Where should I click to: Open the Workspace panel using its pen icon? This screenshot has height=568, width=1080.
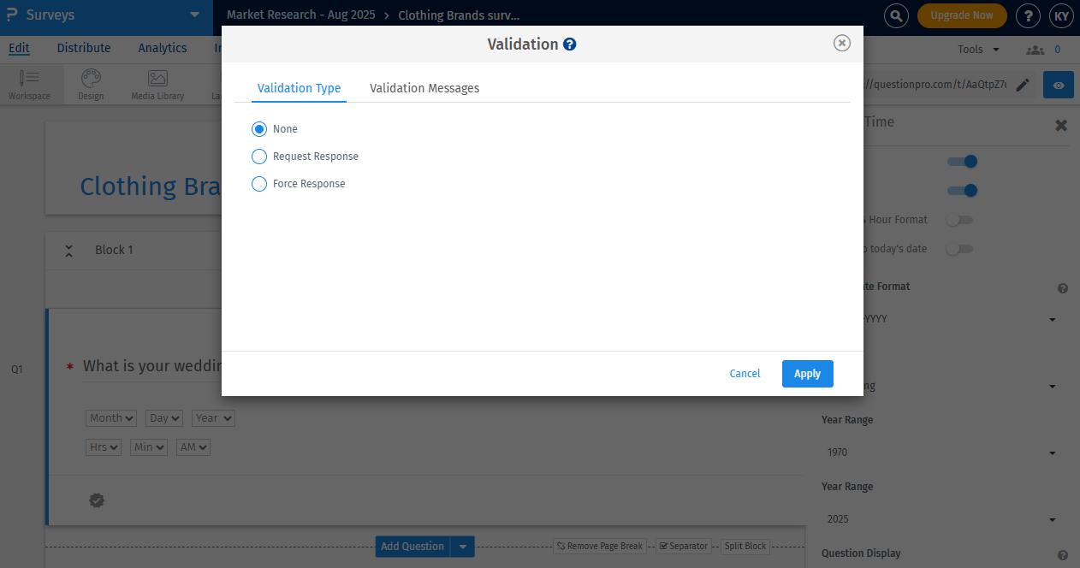[29, 78]
